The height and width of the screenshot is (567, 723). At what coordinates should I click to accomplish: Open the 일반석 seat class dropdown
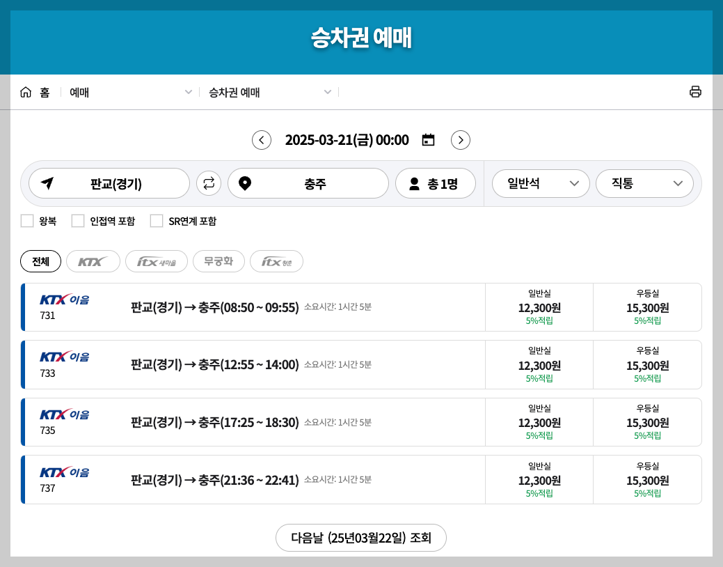tap(541, 183)
